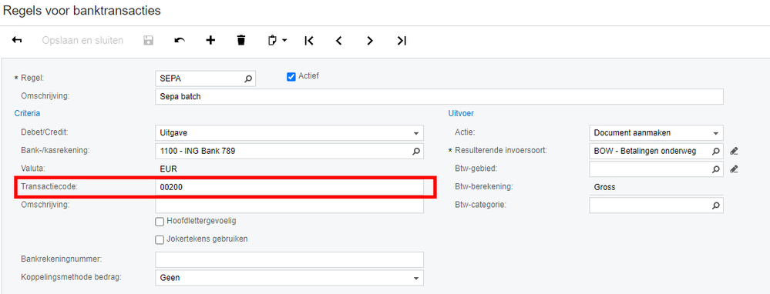Open the Actie dropdown showing Document aanmaken

pos(656,133)
